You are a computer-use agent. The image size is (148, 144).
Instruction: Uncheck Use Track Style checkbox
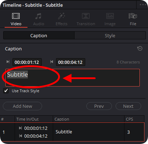pyautogui.click(x=6, y=91)
